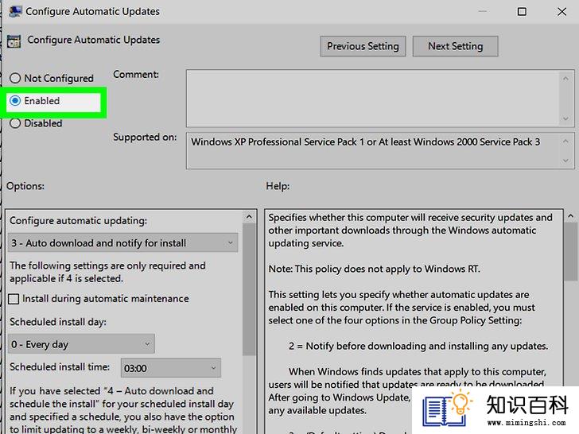Click the 'Options:' label
The height and width of the screenshot is (434, 579).
25,186
